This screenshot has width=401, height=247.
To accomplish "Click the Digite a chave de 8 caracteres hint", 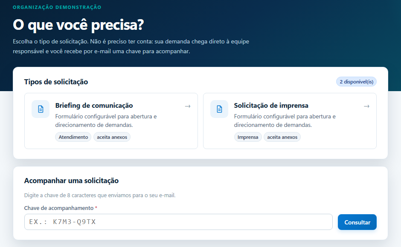I will (100, 195).
